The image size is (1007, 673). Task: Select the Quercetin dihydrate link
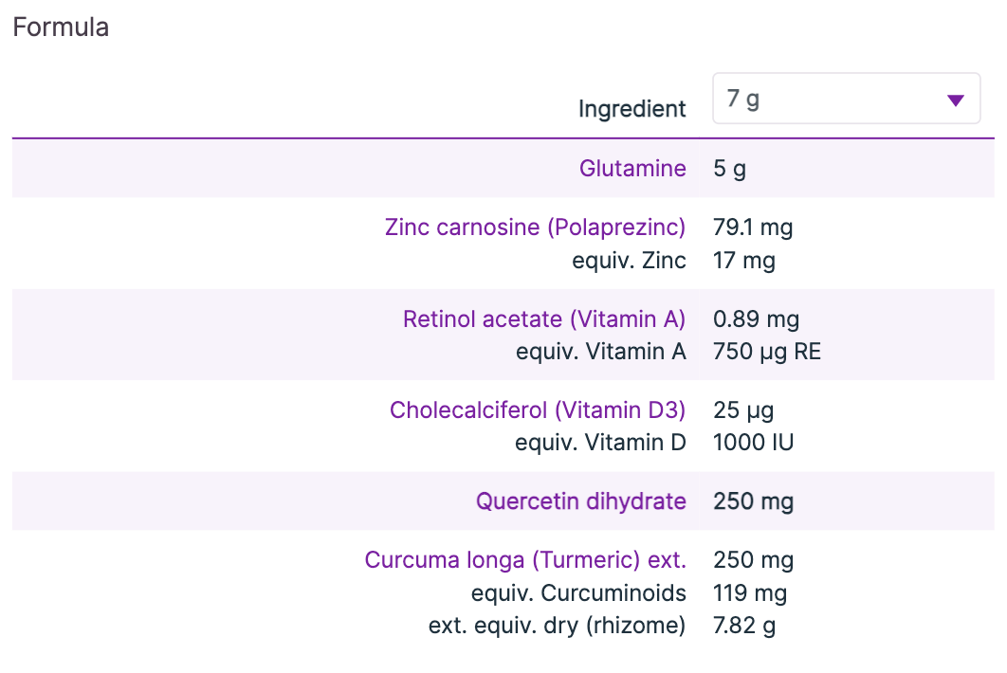(580, 501)
